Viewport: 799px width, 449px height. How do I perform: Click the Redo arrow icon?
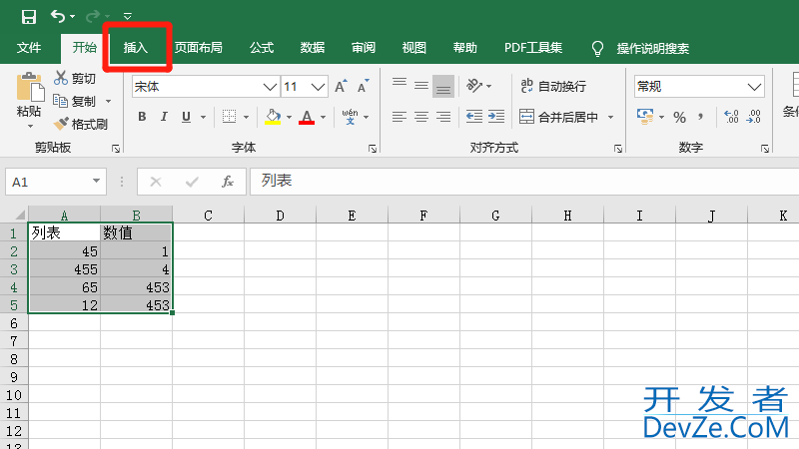(x=93, y=17)
